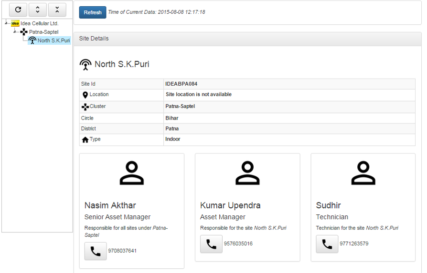Click Site Id value IDEABPA084
427x273 pixels.
tap(181, 84)
